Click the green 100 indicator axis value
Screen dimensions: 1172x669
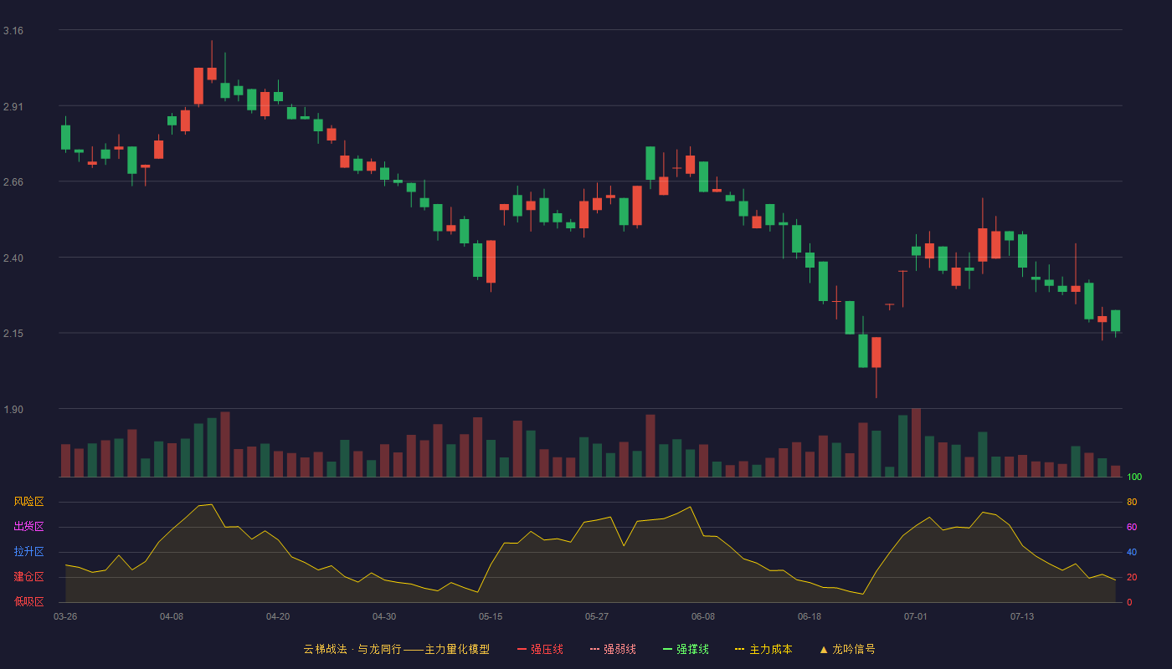pyautogui.click(x=1134, y=477)
